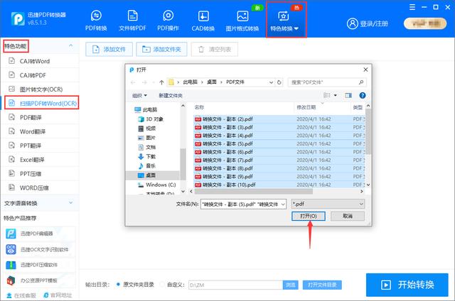
Task: Click the 打开文件目录 button
Action: (322, 285)
